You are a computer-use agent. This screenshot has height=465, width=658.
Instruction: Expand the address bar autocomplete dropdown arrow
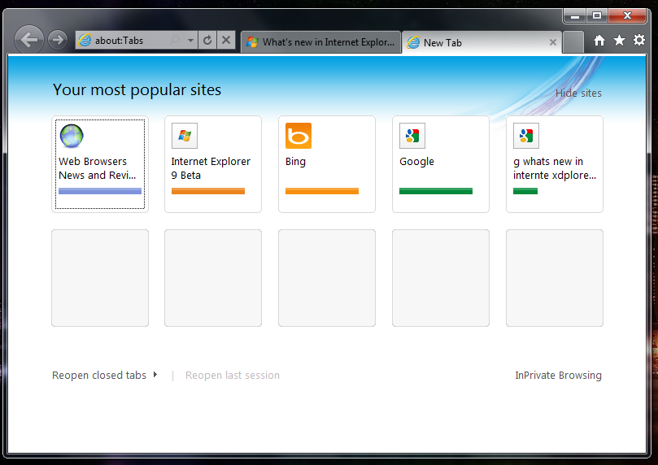190,40
